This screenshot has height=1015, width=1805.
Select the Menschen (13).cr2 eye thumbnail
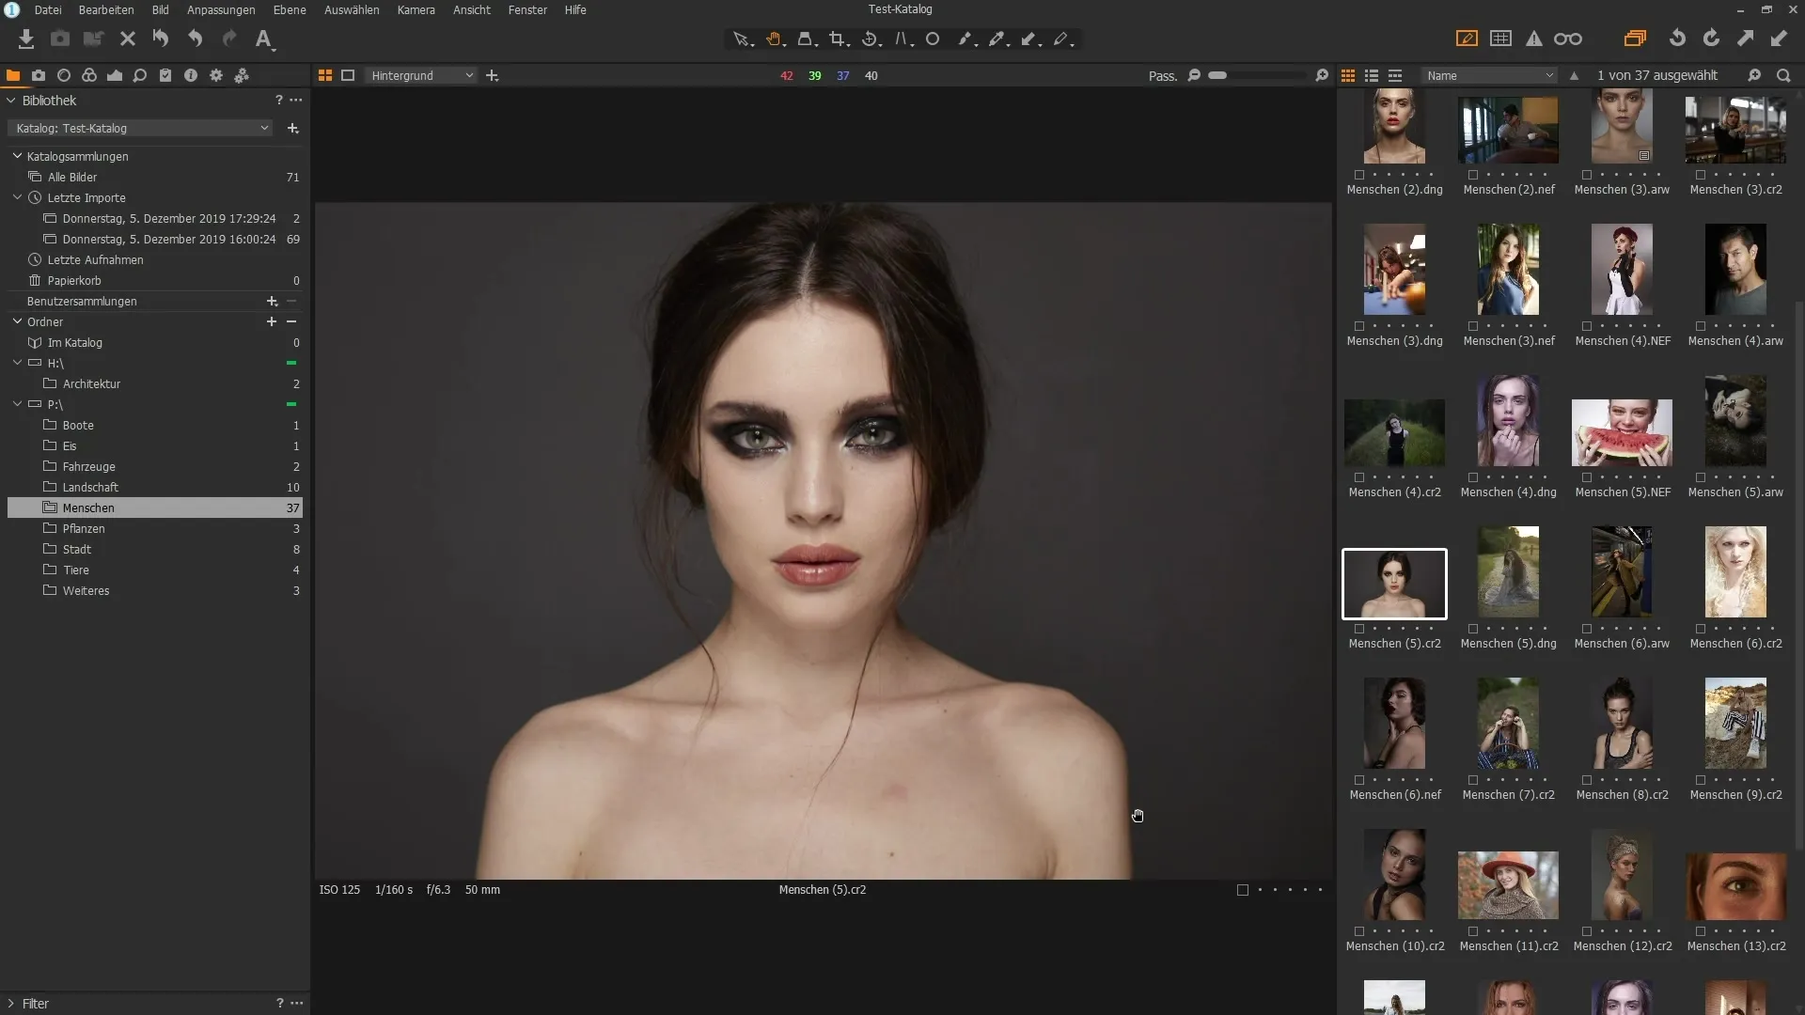(x=1735, y=886)
